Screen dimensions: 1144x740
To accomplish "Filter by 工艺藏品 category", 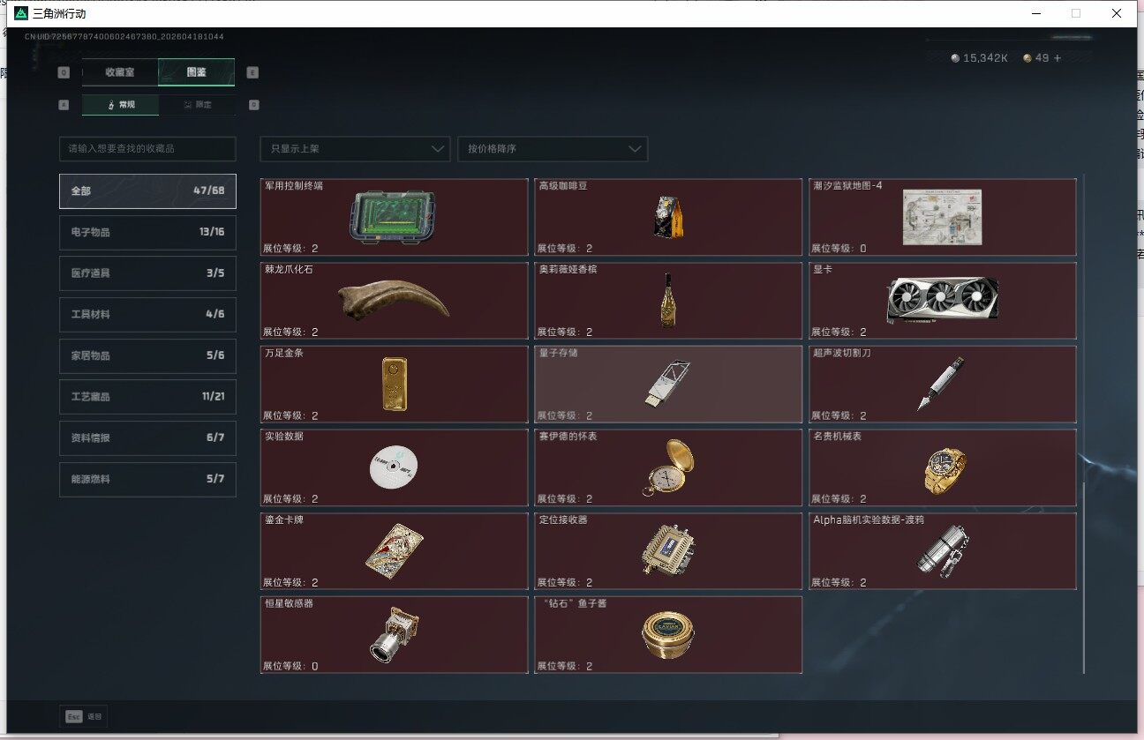I will [147, 397].
